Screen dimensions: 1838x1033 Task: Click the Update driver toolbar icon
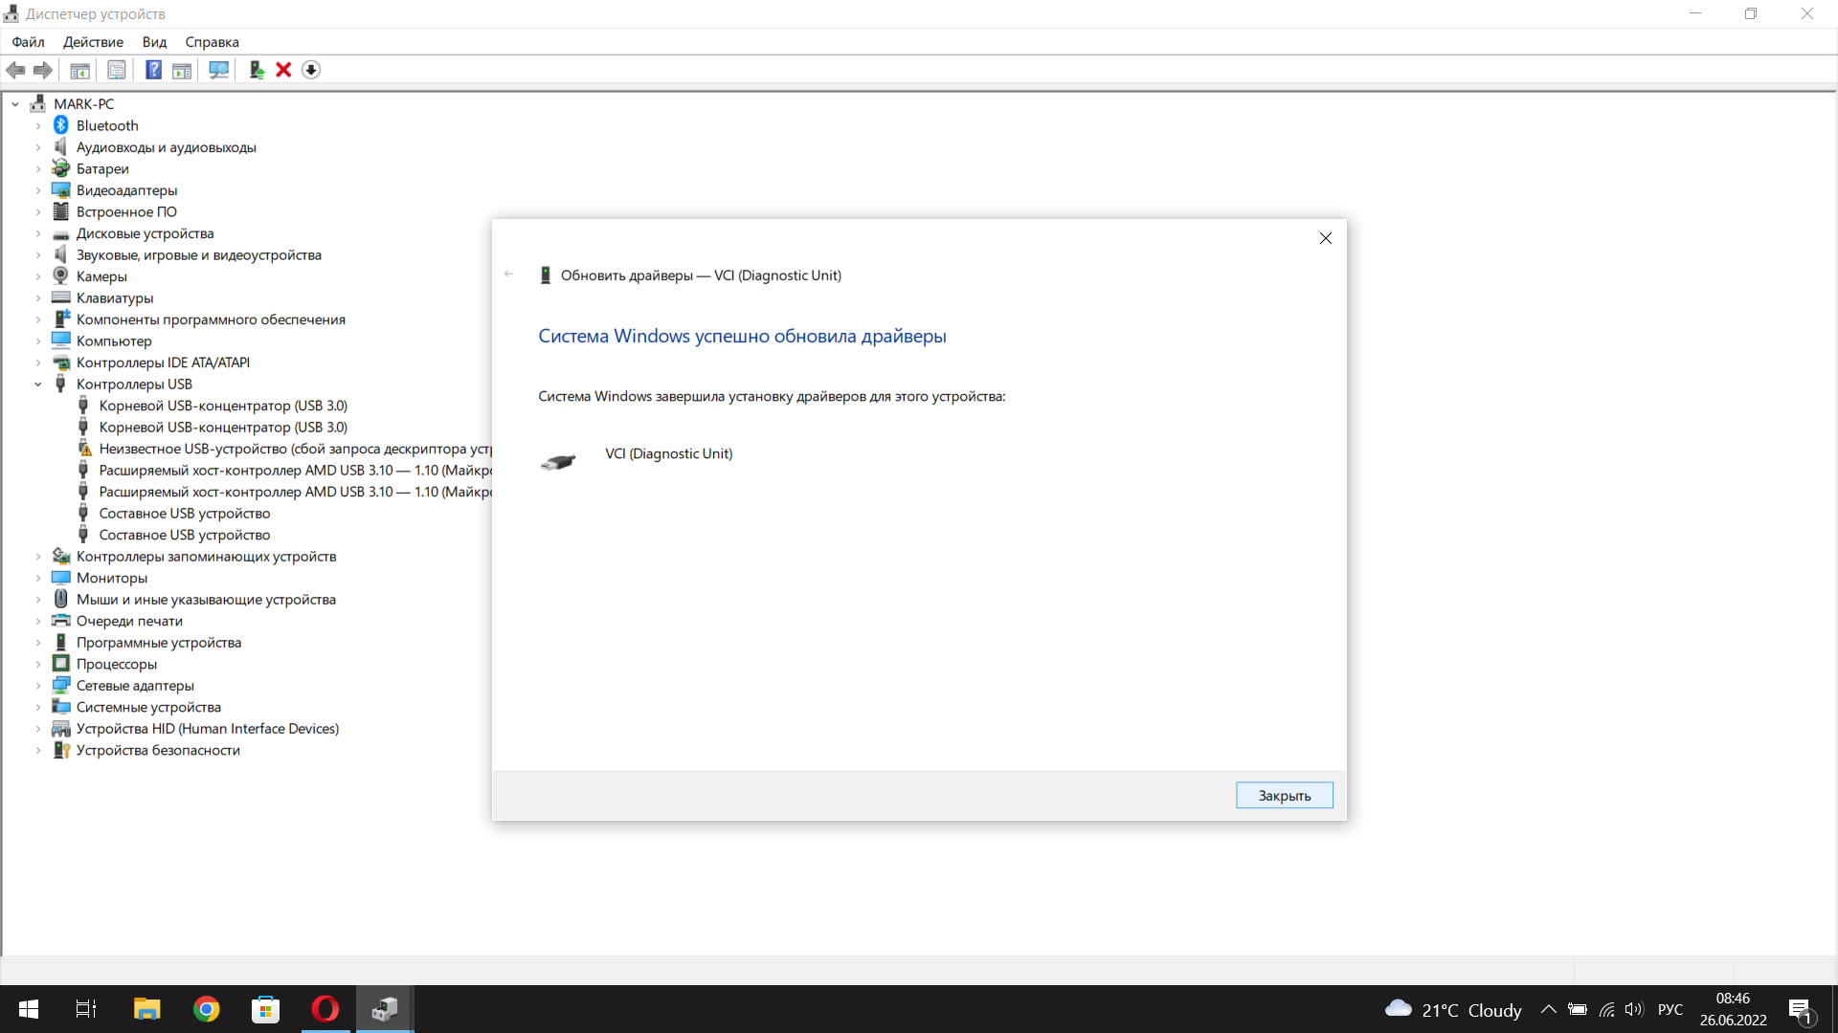tap(256, 70)
